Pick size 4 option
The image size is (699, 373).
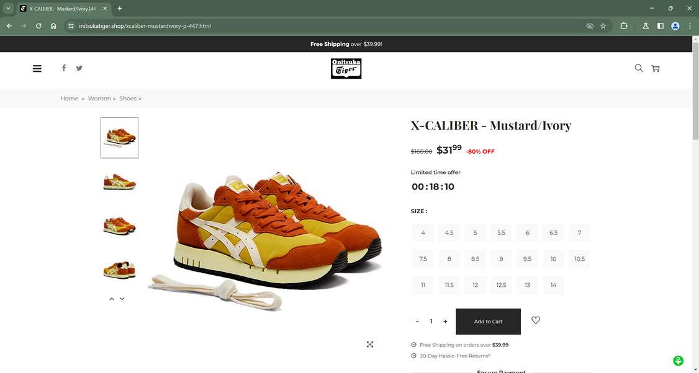click(423, 233)
